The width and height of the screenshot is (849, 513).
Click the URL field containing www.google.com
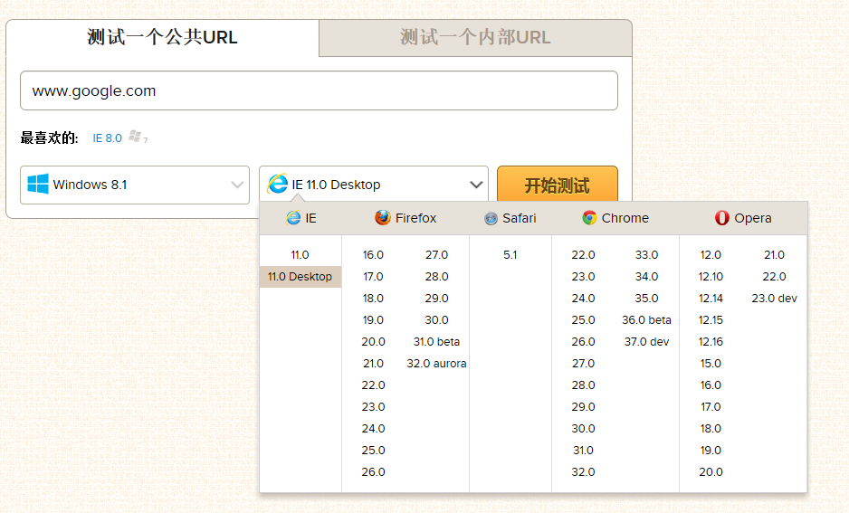click(319, 90)
